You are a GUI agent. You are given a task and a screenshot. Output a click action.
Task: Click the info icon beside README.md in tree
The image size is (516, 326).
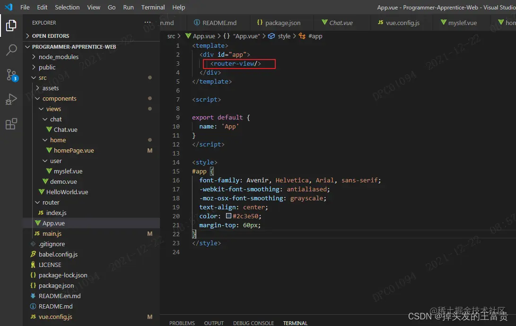33,306
